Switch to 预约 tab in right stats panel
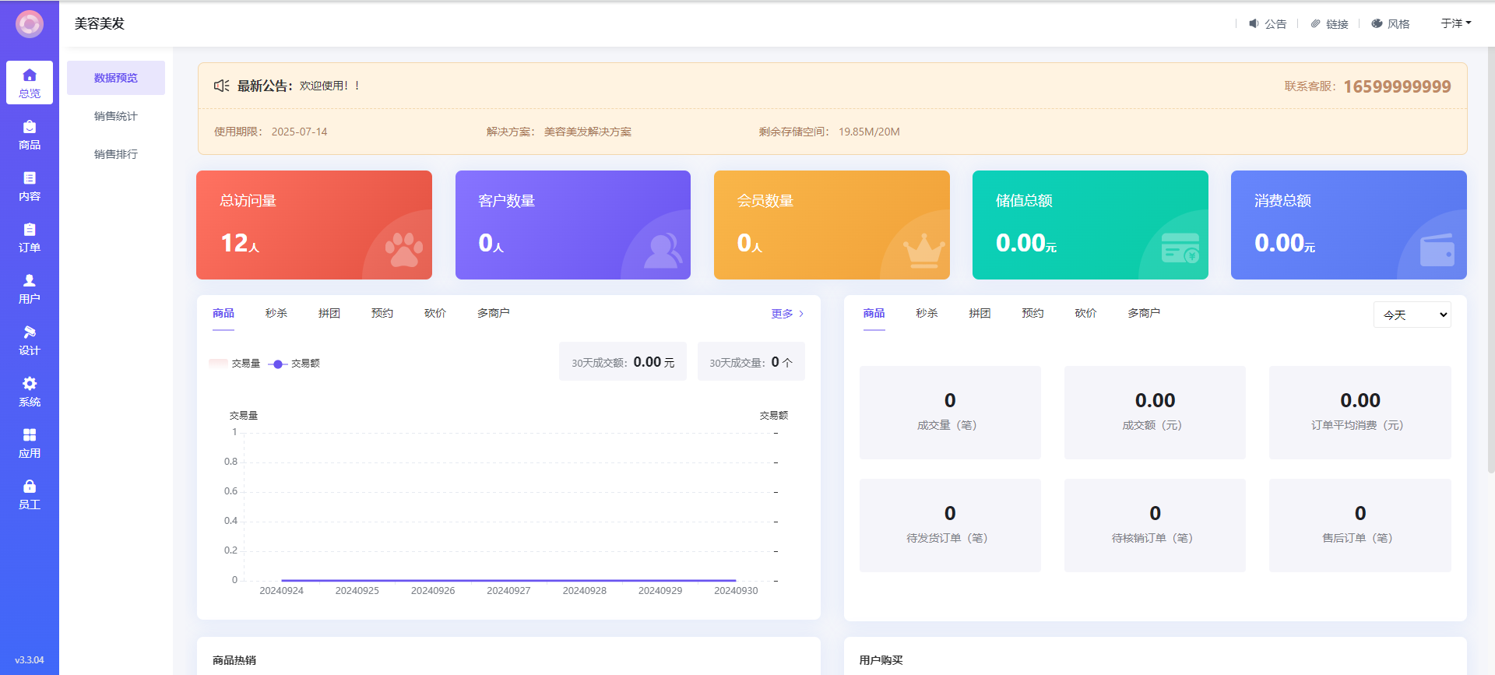 (1032, 313)
